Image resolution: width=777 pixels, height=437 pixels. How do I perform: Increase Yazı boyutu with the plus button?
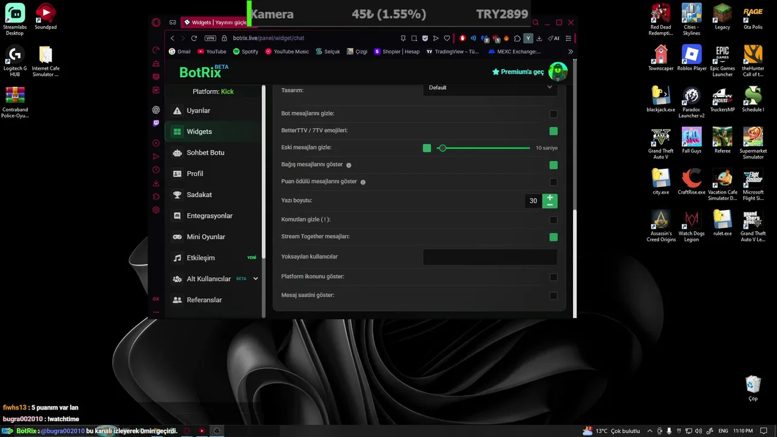tap(550, 197)
